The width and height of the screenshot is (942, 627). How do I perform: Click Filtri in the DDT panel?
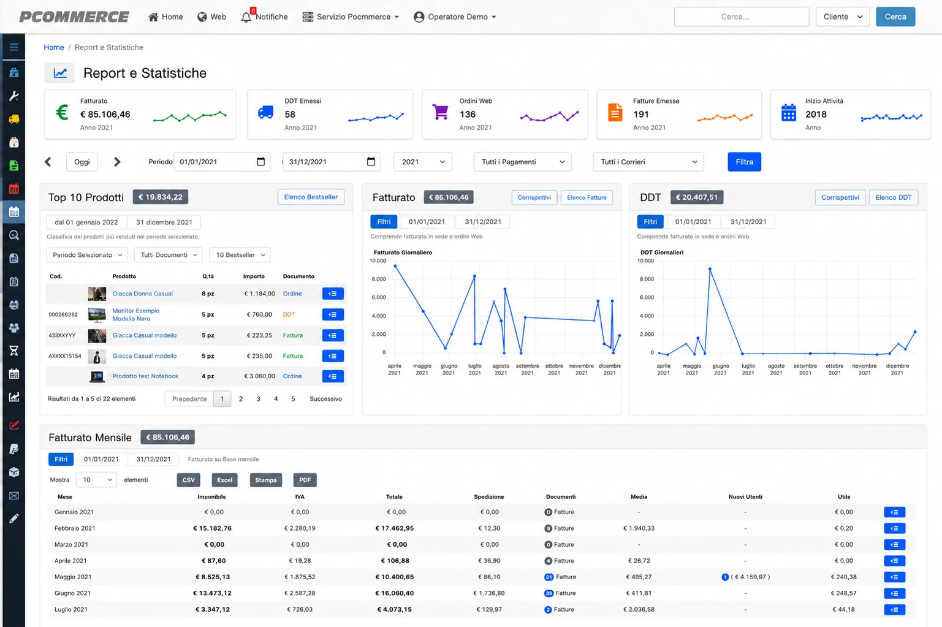point(650,222)
